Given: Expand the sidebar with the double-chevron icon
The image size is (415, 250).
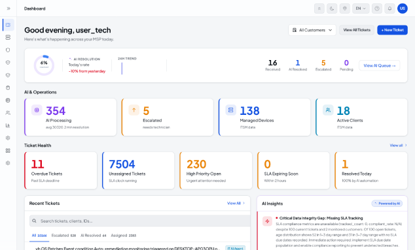Looking at the screenshot, I should [9, 8].
